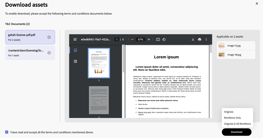The height and width of the screenshot is (138, 263).
Task: Click the PDF page vertical scrollbar
Action: (x=211, y=49)
